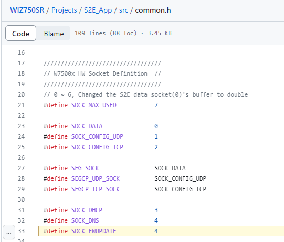The image size is (284, 242).
Task: Click the SOCK_DATA value on line 27
Action: click(170, 169)
